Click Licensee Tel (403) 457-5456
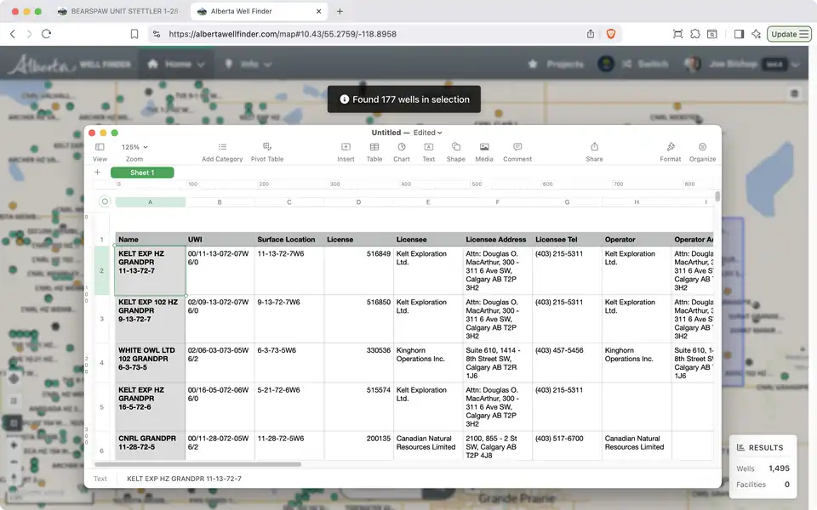 pos(559,351)
